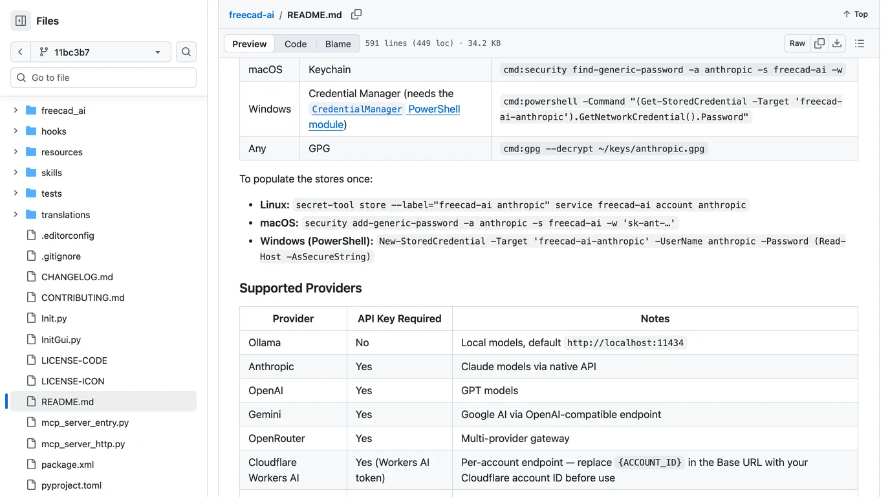
Task: Click the search files magnifier icon
Action: click(x=186, y=52)
